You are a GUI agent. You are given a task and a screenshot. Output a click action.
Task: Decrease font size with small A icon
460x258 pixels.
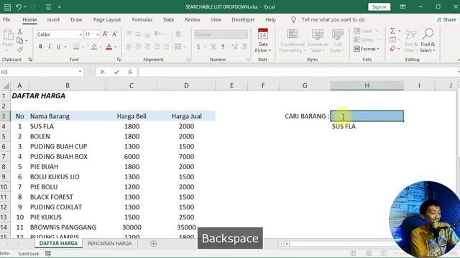pyautogui.click(x=115, y=34)
